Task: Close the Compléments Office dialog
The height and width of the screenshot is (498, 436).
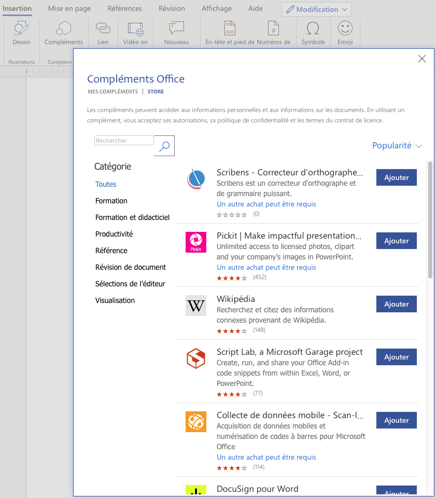Action: click(421, 59)
